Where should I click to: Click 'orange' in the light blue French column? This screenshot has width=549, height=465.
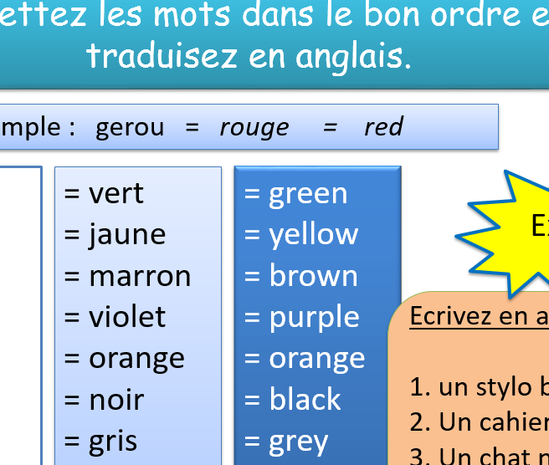click(x=136, y=360)
